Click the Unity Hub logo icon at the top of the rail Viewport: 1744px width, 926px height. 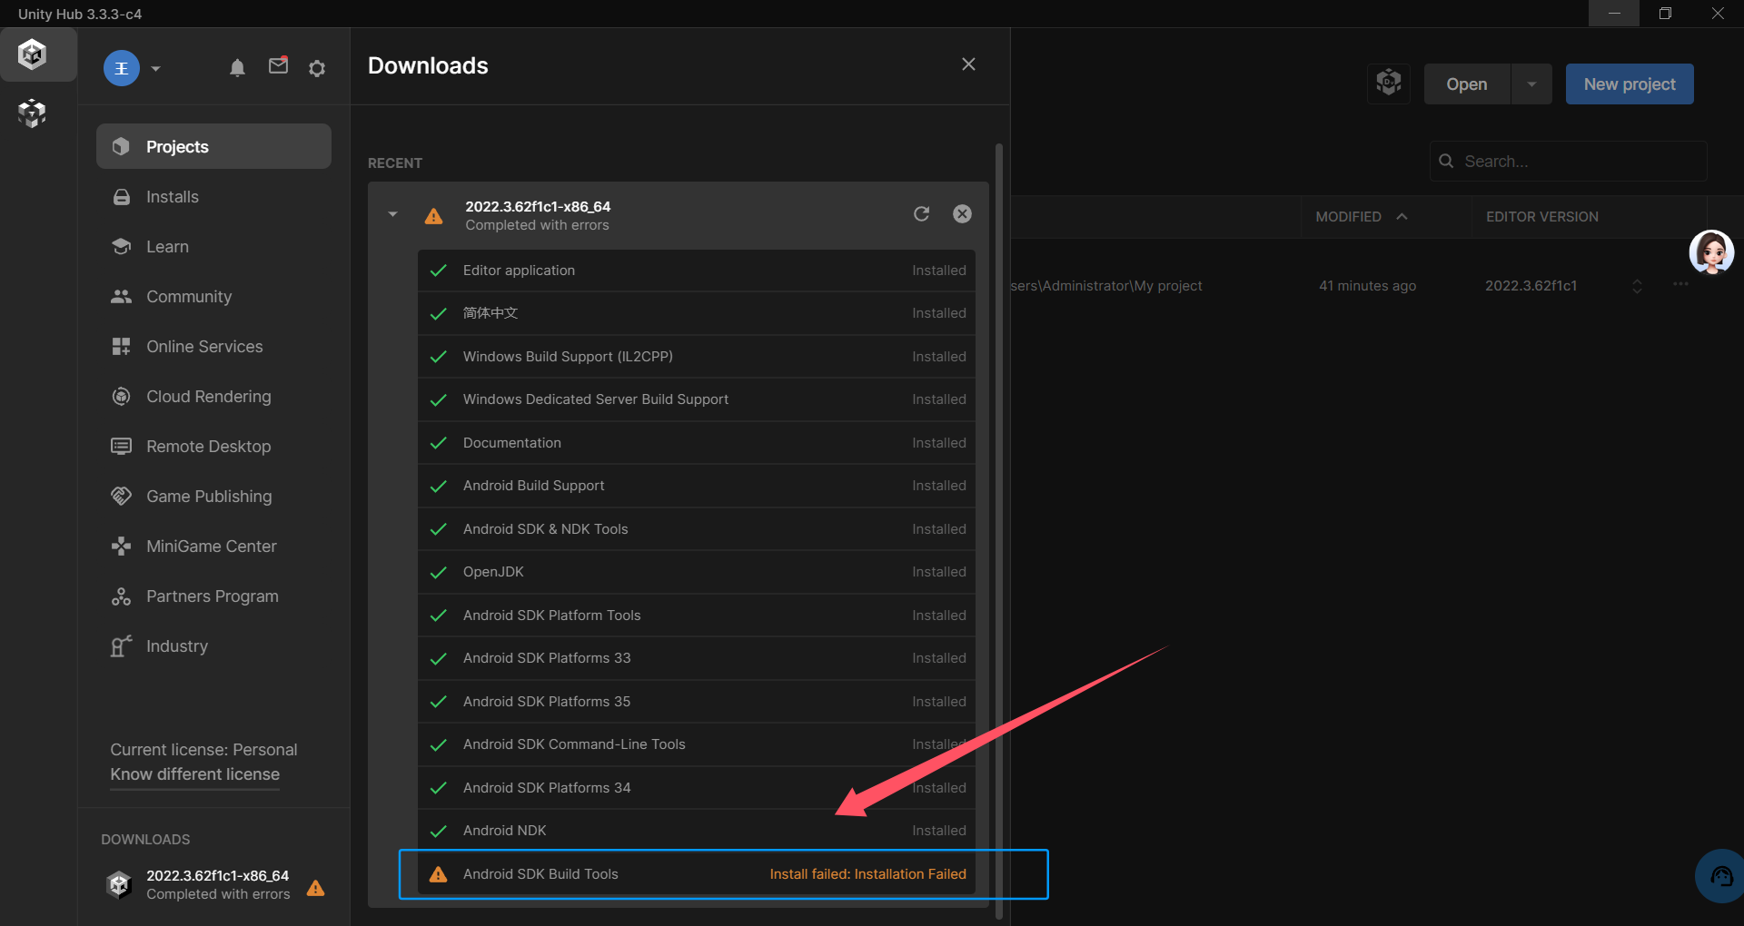click(x=33, y=54)
